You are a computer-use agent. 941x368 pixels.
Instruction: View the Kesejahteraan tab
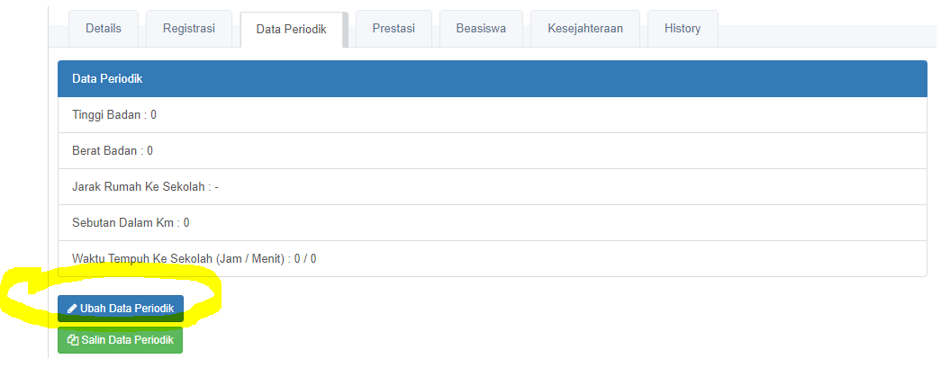(585, 28)
